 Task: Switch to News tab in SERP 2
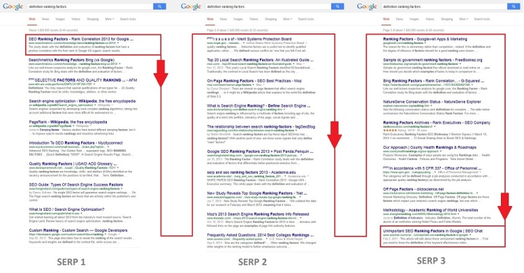tap(224, 19)
